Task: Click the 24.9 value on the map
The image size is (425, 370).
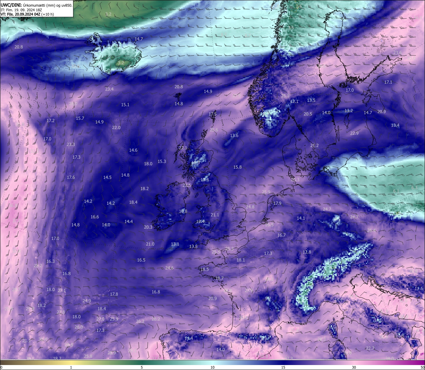Action: pyautogui.click(x=87, y=301)
